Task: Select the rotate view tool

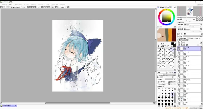Action: point(163,46)
